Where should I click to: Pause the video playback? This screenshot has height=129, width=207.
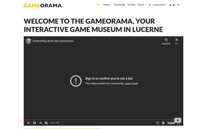[x=34, y=123]
